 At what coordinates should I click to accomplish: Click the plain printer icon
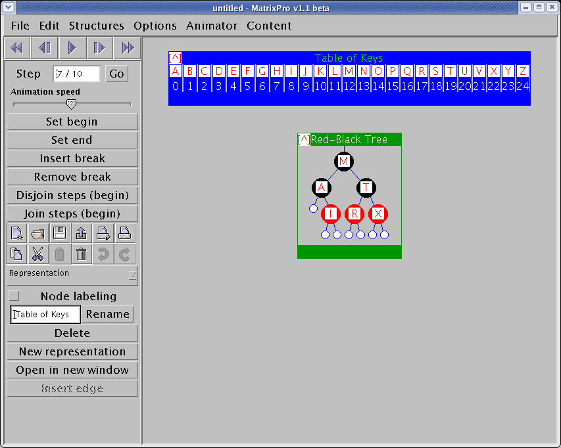124,234
